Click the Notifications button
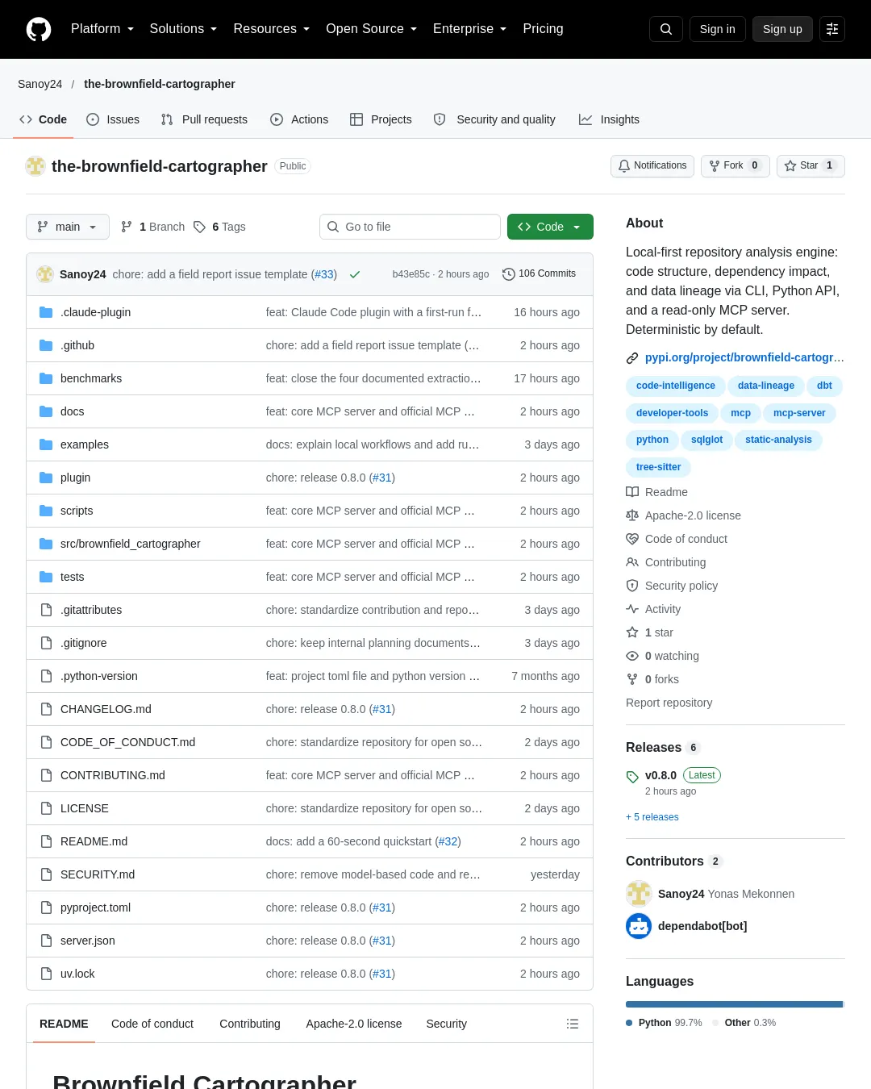Viewport: 871px width, 1089px height. (x=652, y=165)
